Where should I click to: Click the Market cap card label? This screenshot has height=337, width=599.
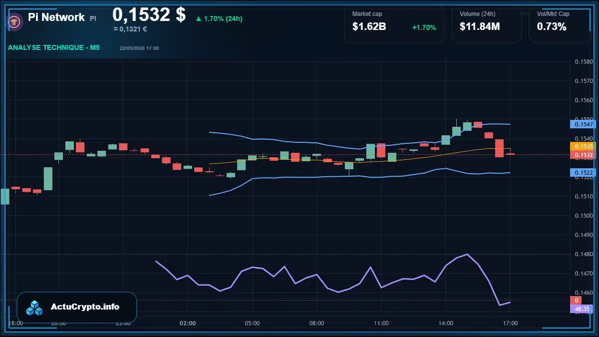(x=367, y=14)
